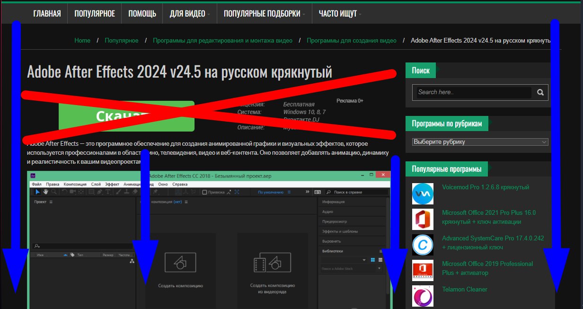Select the Selection tool in After Effects toolbar
The width and height of the screenshot is (583, 309).
[x=37, y=192]
